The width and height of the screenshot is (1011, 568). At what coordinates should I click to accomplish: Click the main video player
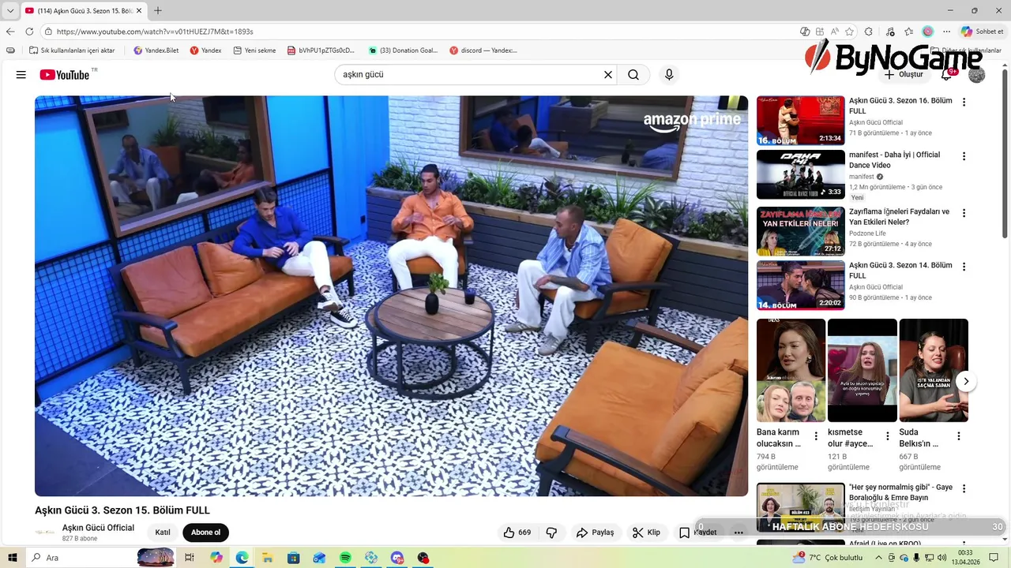pyautogui.click(x=391, y=296)
